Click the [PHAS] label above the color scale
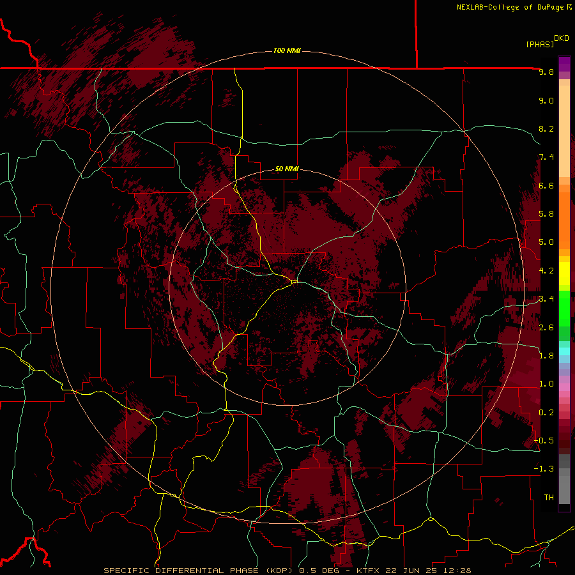This screenshot has height=575, width=575. (540, 44)
